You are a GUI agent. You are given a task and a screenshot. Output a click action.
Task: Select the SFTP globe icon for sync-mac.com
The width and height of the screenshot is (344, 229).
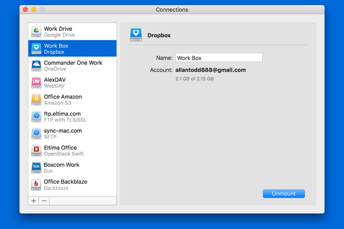pos(36,133)
